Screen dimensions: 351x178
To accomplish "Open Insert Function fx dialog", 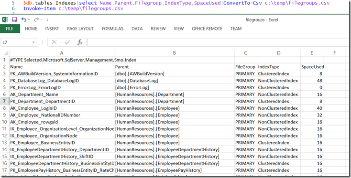I will (x=80, y=42).
